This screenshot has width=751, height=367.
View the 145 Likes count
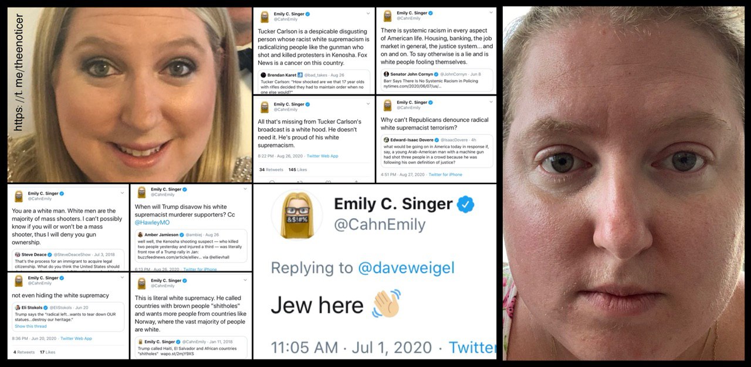[x=297, y=169]
